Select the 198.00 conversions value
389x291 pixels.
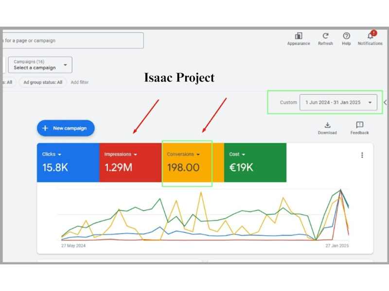tap(183, 167)
